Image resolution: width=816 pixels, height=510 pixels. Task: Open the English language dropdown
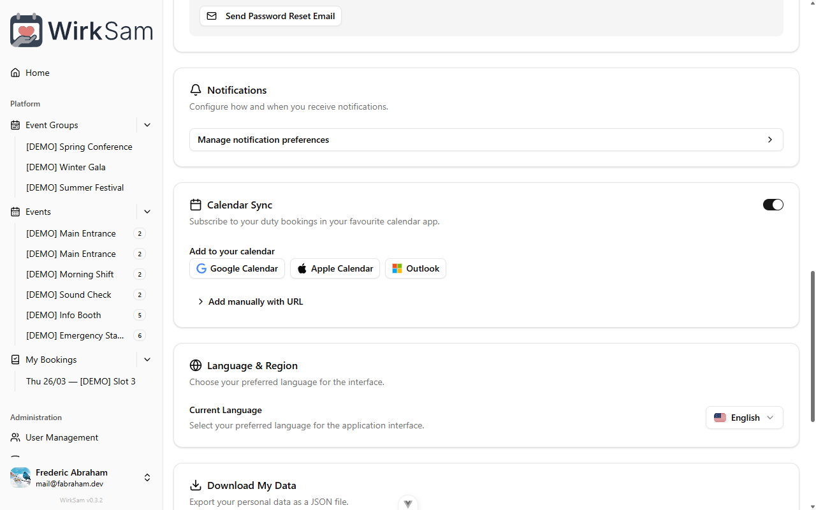coord(744,418)
